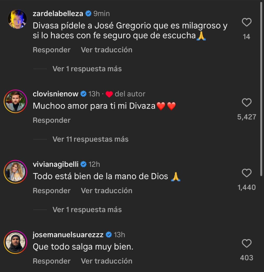Translate vivianagibelli's comment with Ver traducción

(x=106, y=191)
